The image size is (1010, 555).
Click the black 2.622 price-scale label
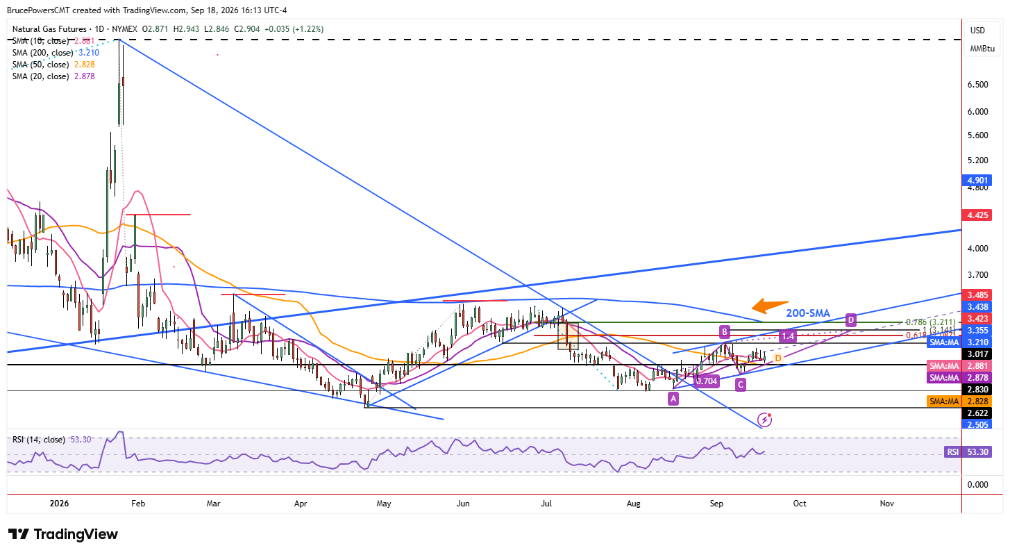977,413
